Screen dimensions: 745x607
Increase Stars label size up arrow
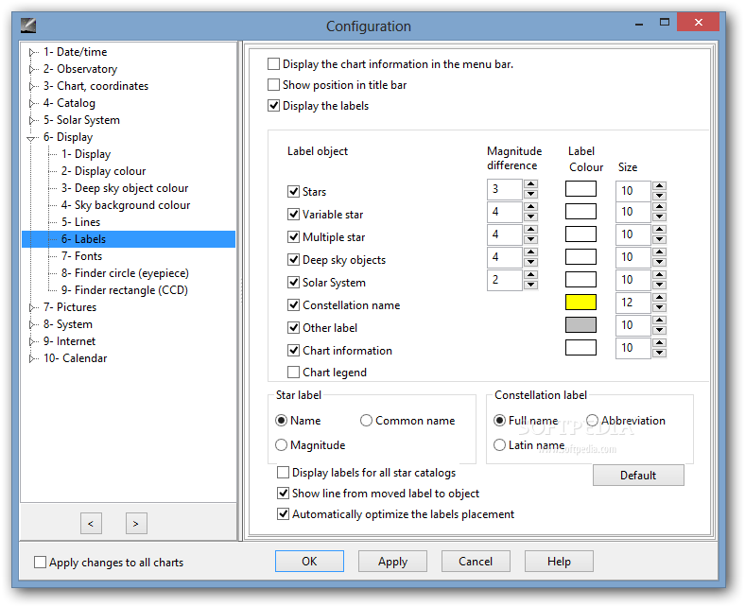click(659, 186)
